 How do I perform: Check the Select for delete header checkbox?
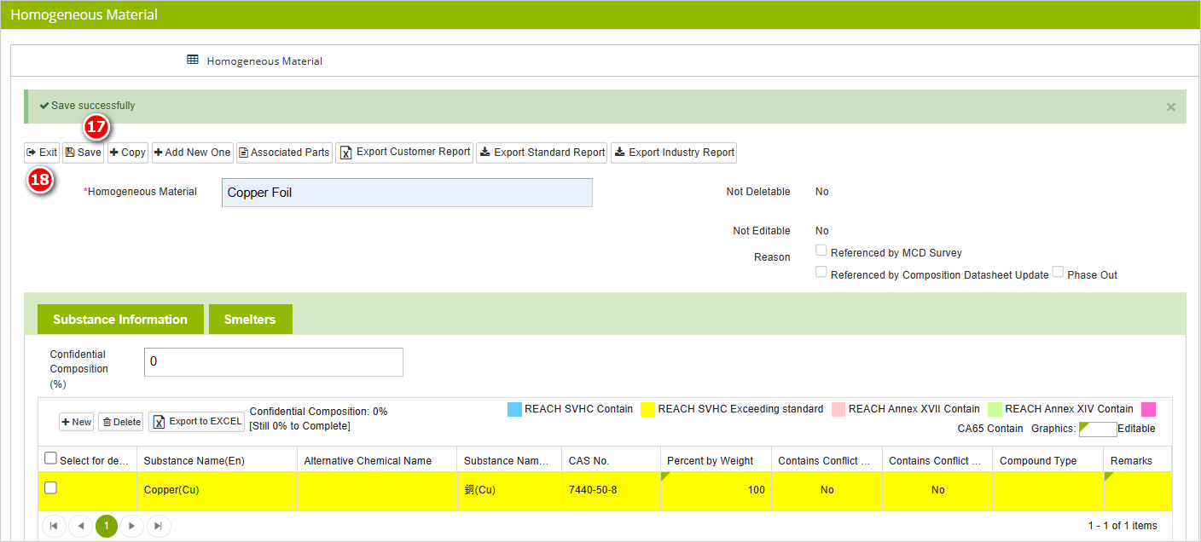pyautogui.click(x=50, y=458)
